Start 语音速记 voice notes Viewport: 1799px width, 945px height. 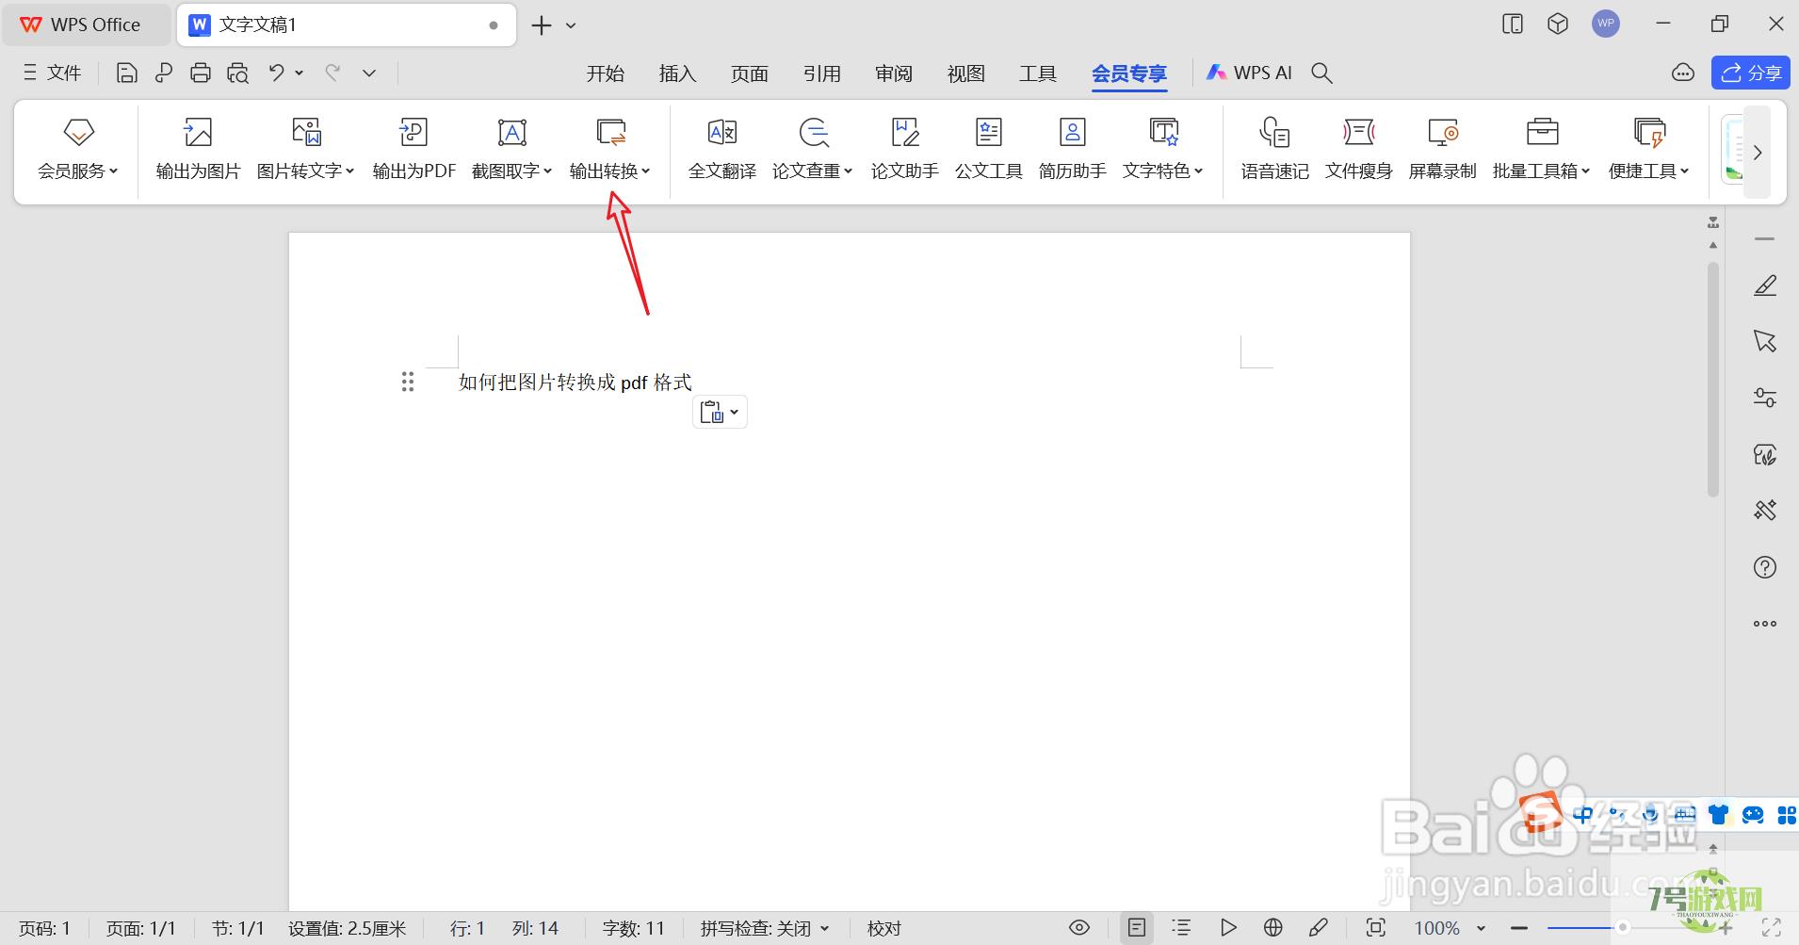click(x=1274, y=150)
